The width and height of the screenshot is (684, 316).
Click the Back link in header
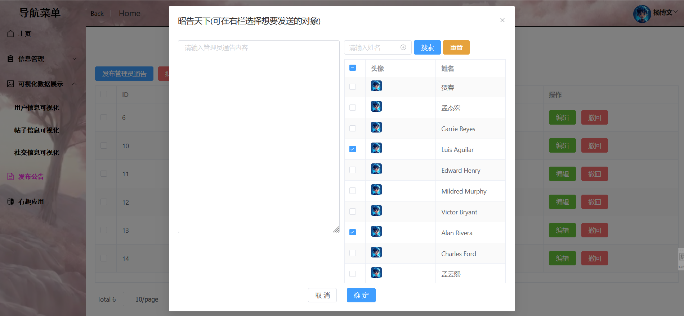[x=97, y=13]
